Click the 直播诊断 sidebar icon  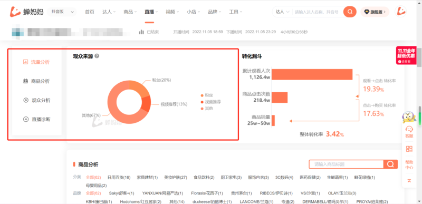click(26, 119)
